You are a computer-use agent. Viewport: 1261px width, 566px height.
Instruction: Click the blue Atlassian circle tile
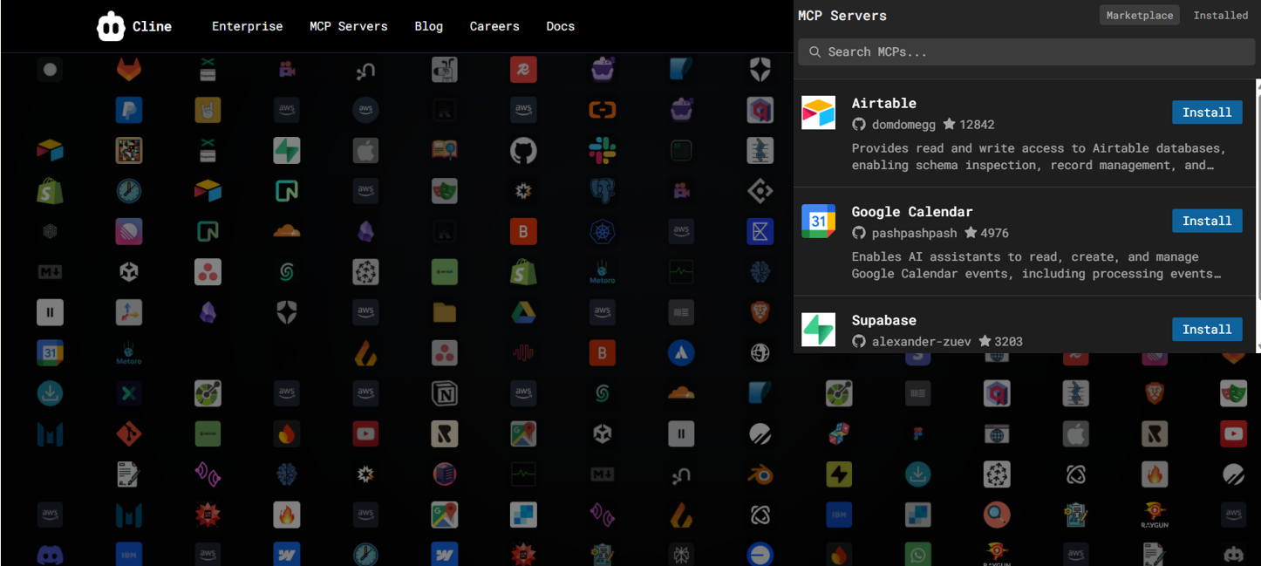tap(681, 352)
